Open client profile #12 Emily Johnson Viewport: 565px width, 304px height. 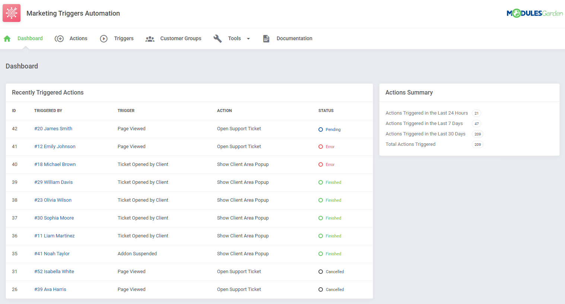click(x=55, y=146)
